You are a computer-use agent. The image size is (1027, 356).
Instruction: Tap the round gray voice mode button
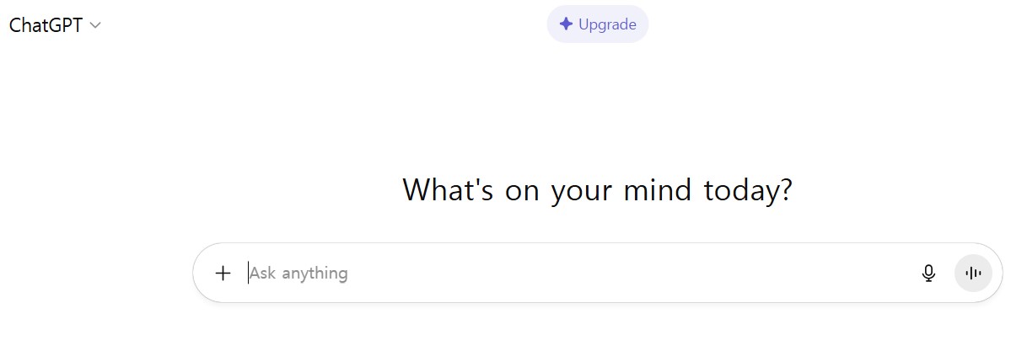973,273
